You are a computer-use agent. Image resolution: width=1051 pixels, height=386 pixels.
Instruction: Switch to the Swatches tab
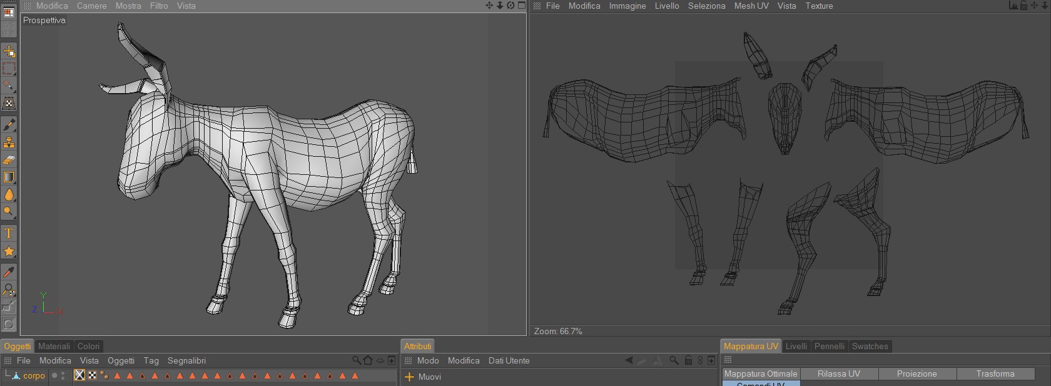click(870, 346)
